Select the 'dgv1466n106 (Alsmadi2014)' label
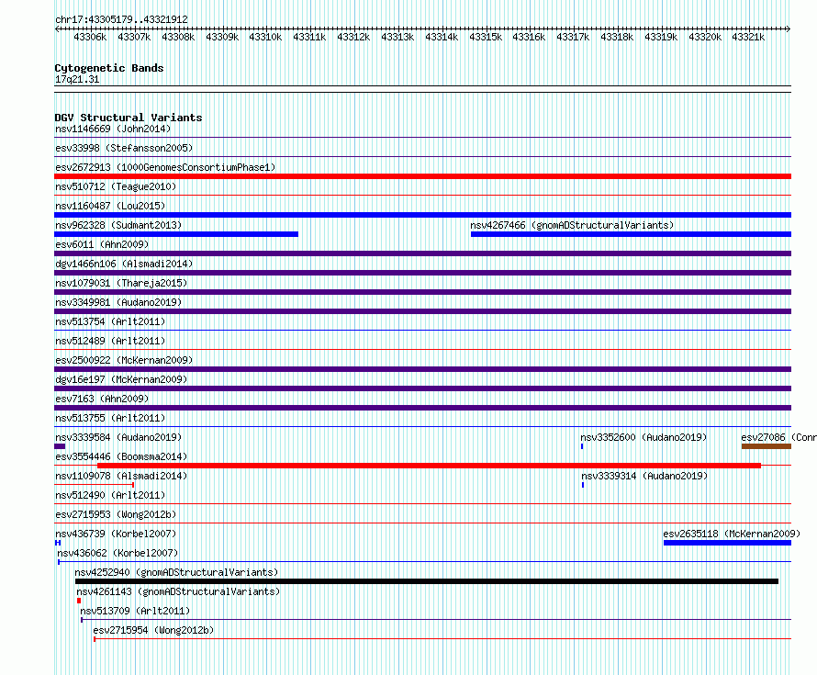Screen dimensions: 817x675 pyautogui.click(x=124, y=264)
